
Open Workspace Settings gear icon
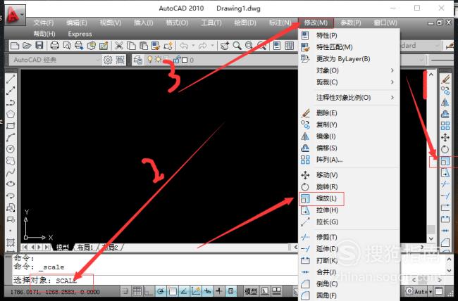click(108, 60)
